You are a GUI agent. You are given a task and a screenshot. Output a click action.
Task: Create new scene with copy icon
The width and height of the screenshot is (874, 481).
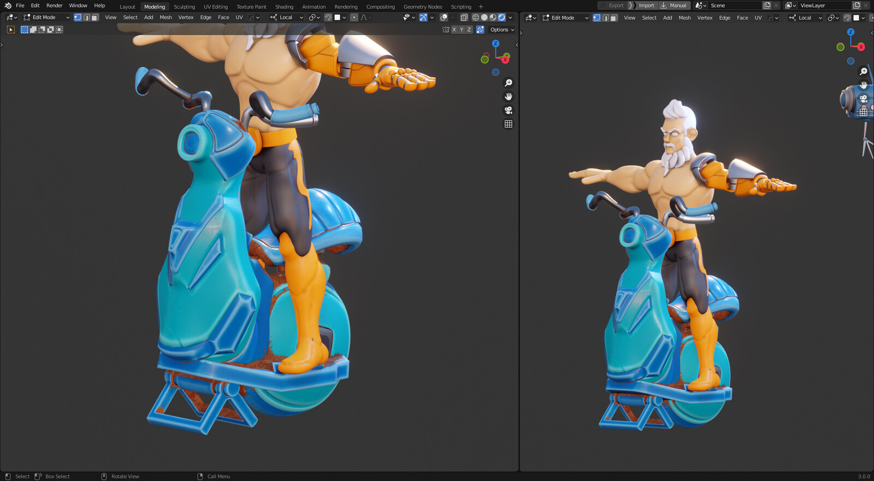click(767, 5)
